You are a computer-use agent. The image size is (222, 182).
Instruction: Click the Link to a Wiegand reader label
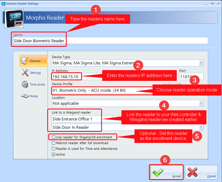pos(71,112)
